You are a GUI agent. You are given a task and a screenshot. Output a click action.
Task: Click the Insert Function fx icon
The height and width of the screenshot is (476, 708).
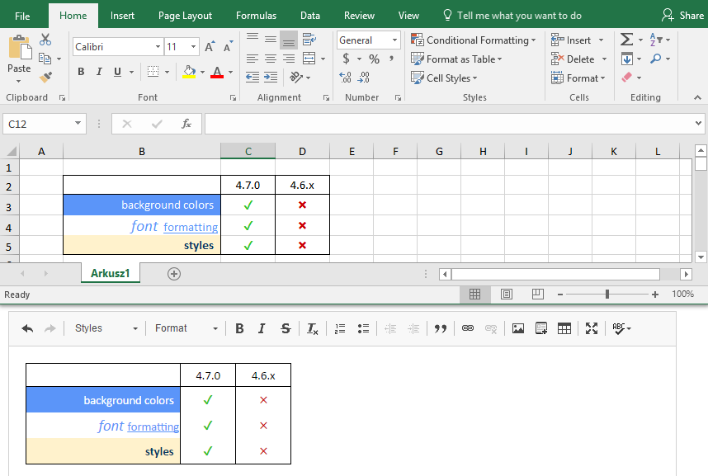(x=186, y=124)
